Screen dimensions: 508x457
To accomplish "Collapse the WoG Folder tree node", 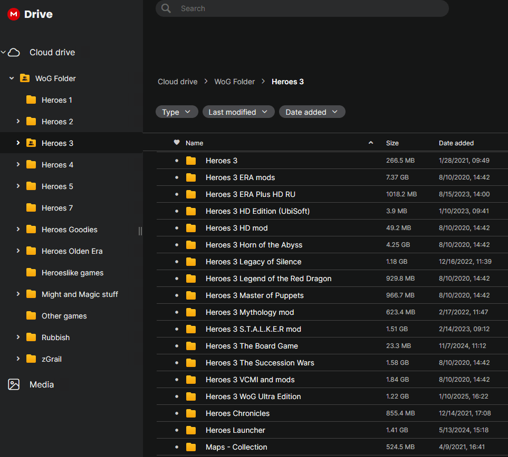I will pyautogui.click(x=12, y=78).
